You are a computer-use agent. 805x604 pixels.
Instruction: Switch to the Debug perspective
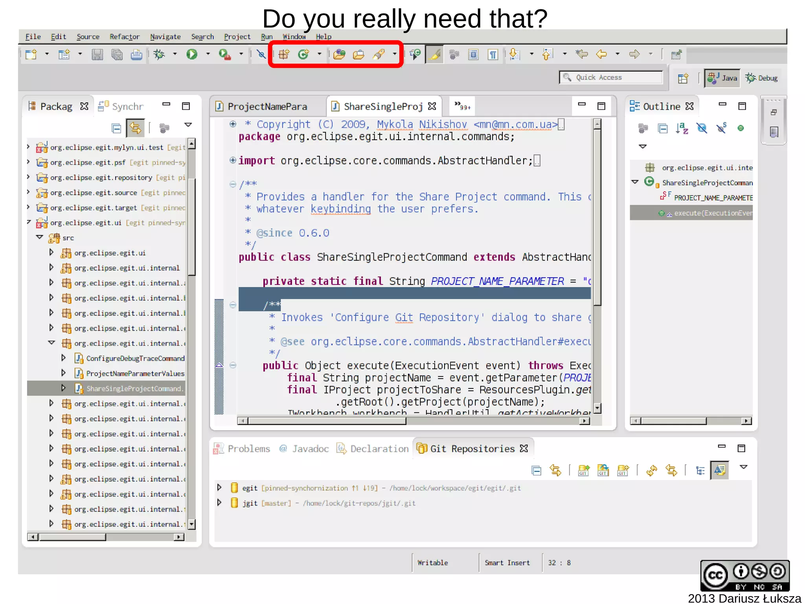tap(762, 78)
